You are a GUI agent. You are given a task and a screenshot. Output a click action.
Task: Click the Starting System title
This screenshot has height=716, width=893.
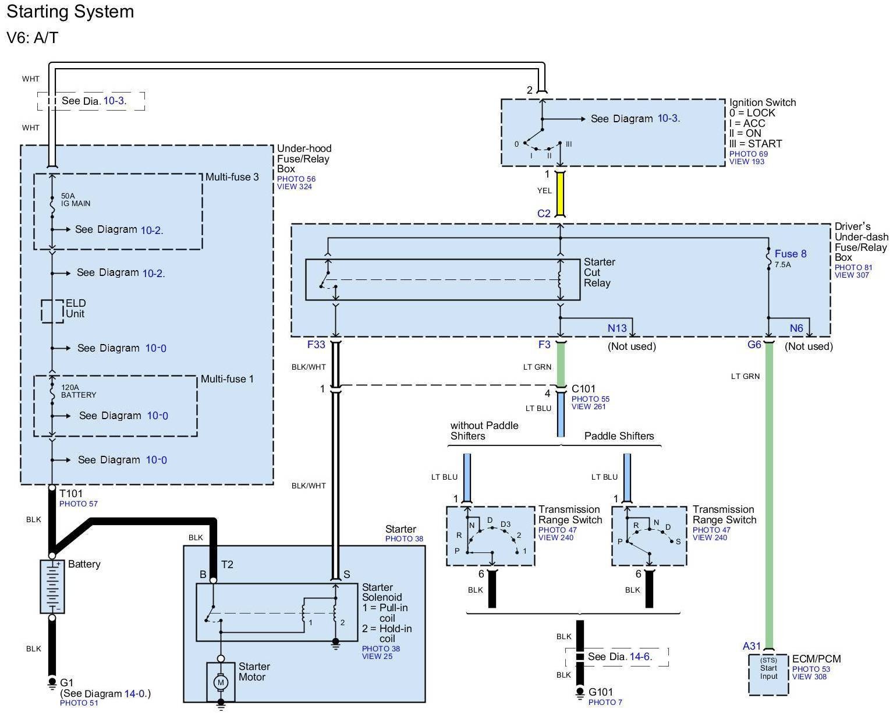[70, 12]
